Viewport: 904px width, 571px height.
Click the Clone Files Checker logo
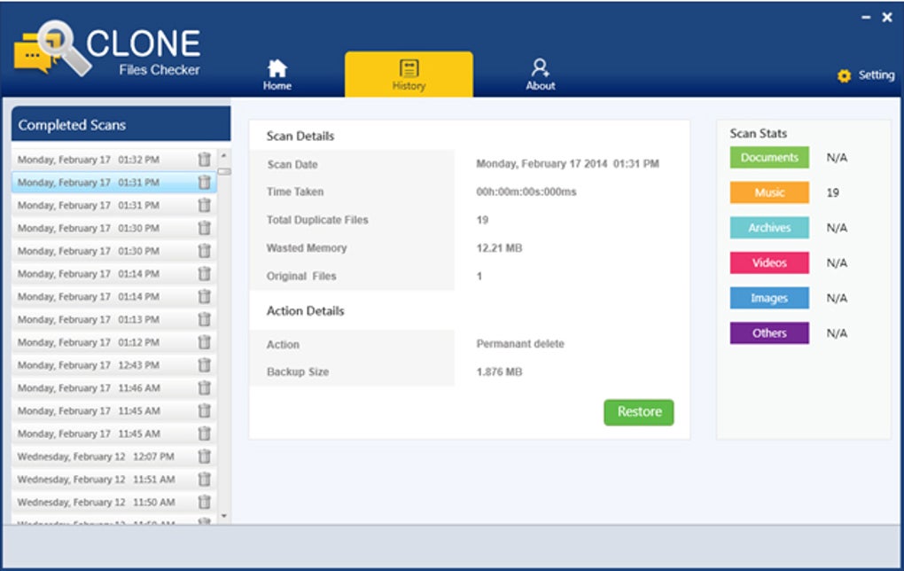[107, 49]
